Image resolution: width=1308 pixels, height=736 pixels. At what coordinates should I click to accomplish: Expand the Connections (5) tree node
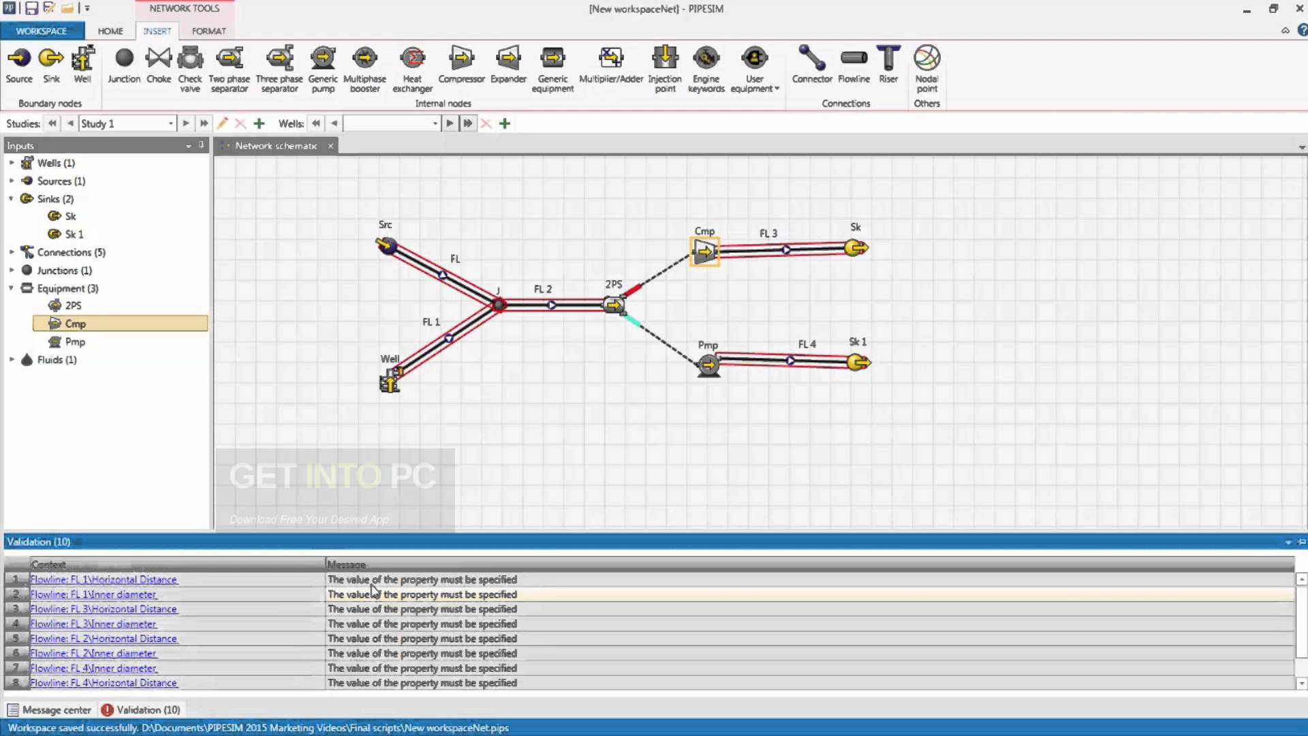coord(12,252)
